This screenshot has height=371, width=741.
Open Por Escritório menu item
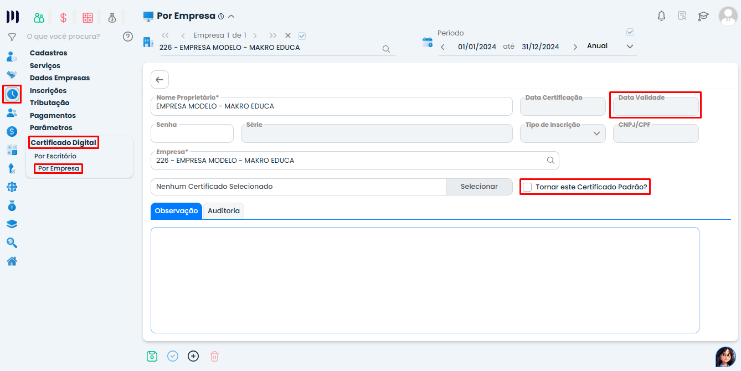[55, 156]
